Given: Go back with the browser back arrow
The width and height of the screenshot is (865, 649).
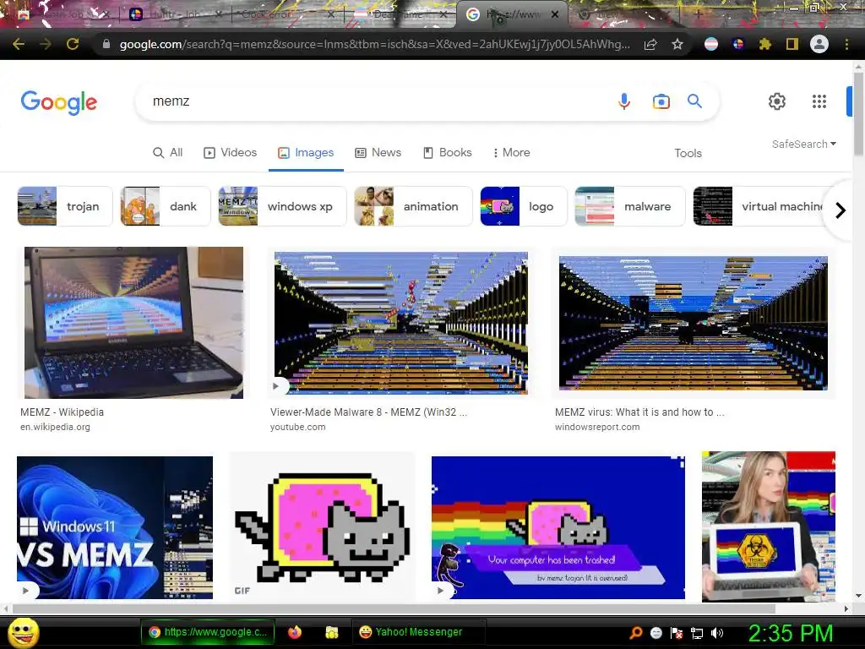Looking at the screenshot, I should click(19, 44).
